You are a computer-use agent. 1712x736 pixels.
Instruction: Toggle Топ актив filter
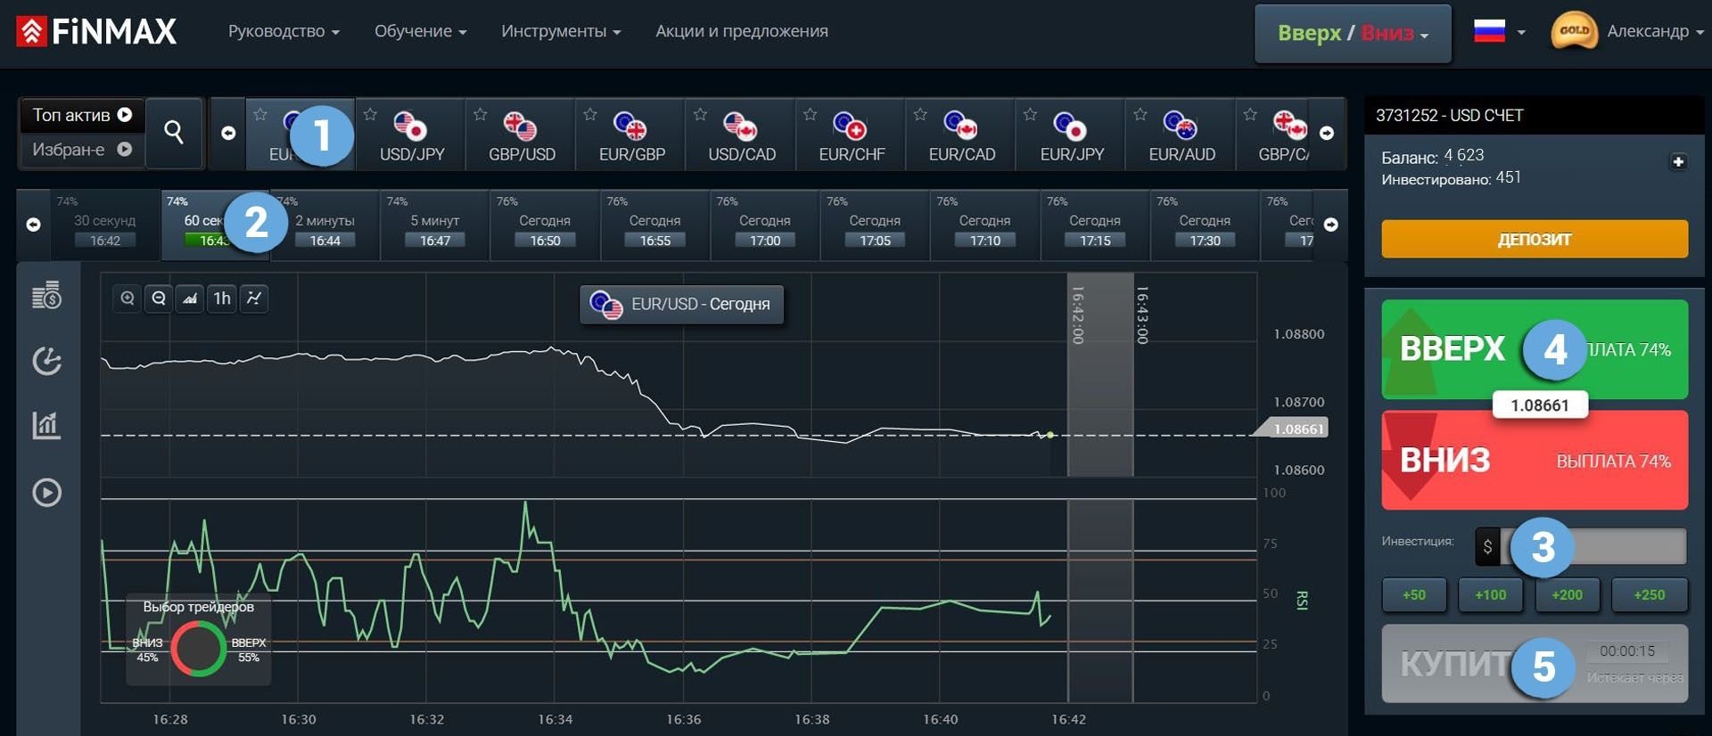pyautogui.click(x=82, y=115)
